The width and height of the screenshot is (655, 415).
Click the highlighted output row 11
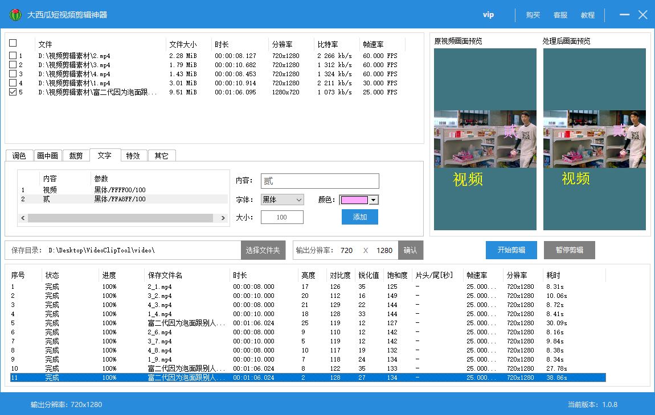[308, 377]
